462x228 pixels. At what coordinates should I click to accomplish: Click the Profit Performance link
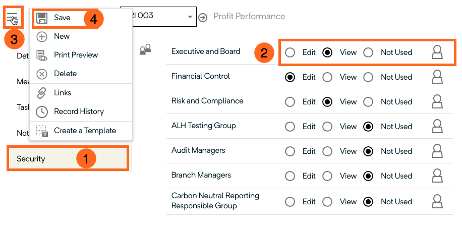[249, 16]
